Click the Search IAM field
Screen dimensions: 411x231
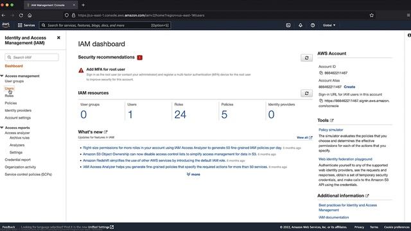coord(31,57)
